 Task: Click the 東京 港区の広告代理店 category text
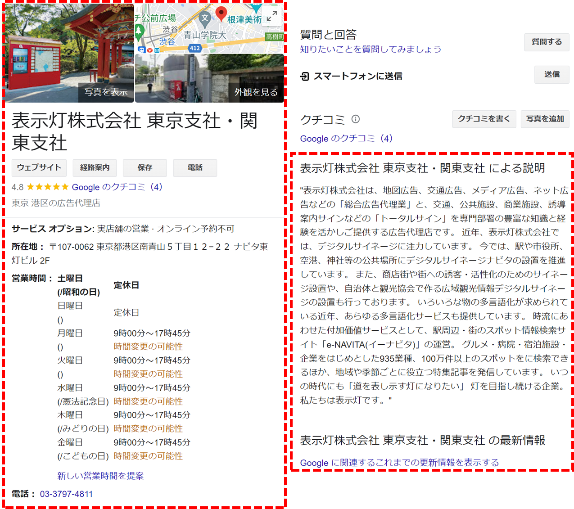pyautogui.click(x=56, y=203)
